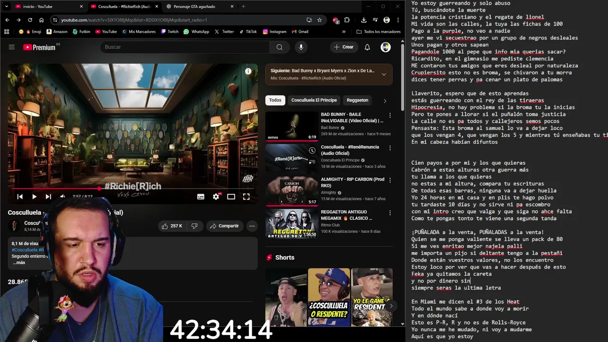This screenshot has width=608, height=342.
Task: Toggle subtitles on the video player
Action: pyautogui.click(x=201, y=197)
